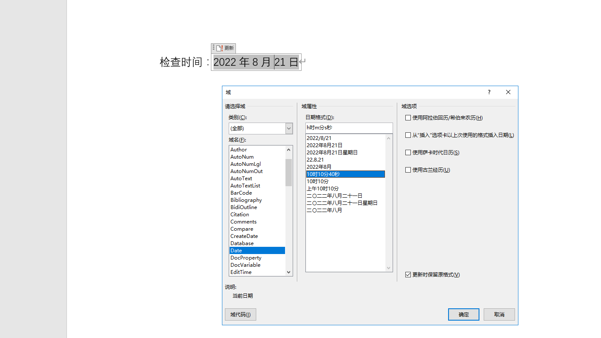Click the field names scrollbar thumb
This screenshot has height=338, width=601.
coord(289,172)
